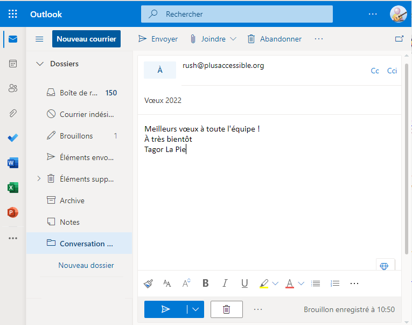Open the Word app icon
The image size is (412, 325).
click(x=13, y=163)
